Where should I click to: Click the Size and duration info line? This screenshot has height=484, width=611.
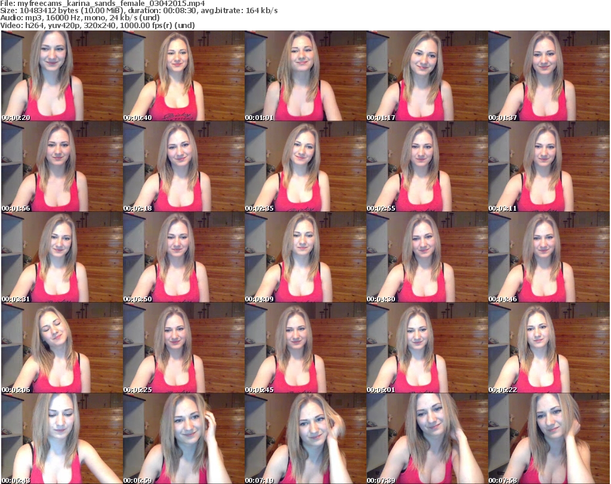point(138,11)
